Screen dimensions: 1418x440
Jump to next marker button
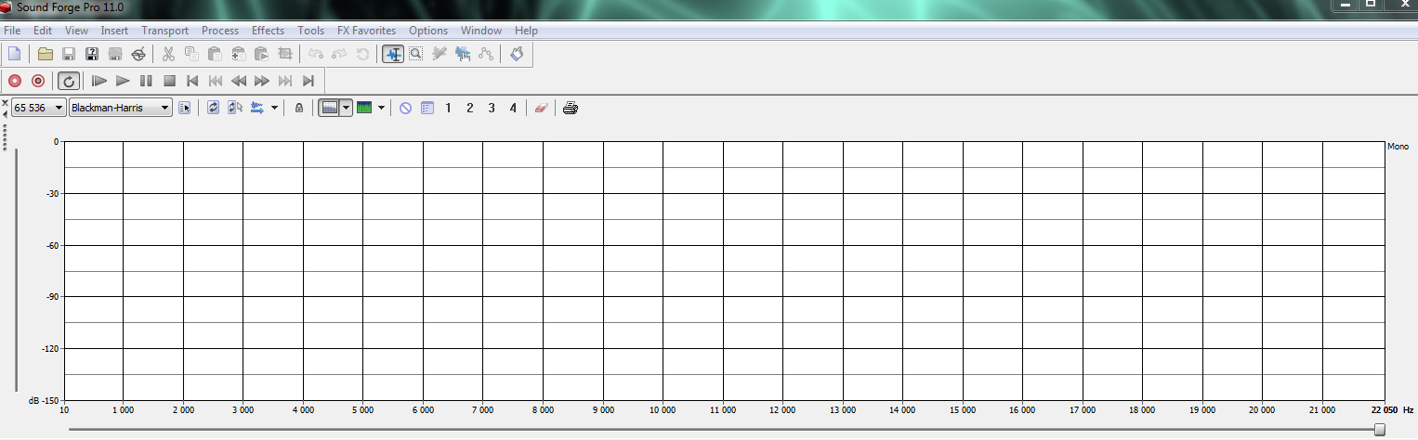click(285, 81)
